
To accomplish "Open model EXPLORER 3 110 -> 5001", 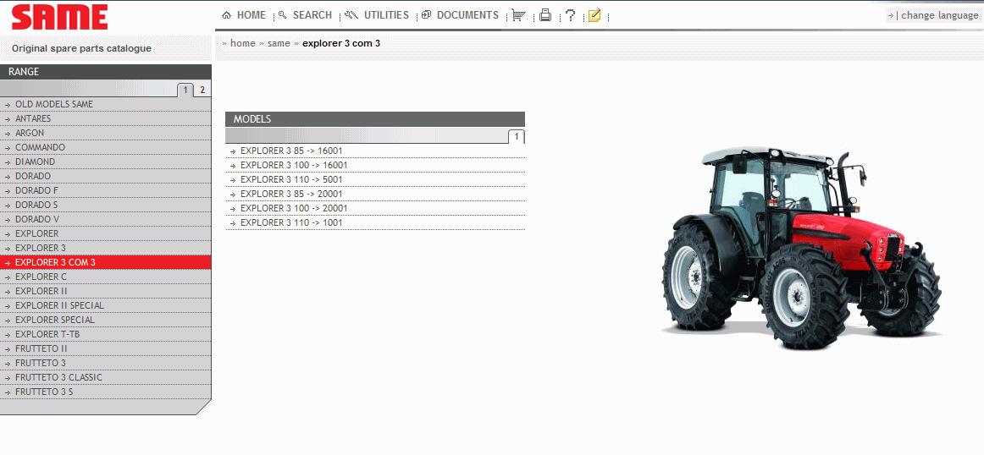I will click(x=375, y=180).
